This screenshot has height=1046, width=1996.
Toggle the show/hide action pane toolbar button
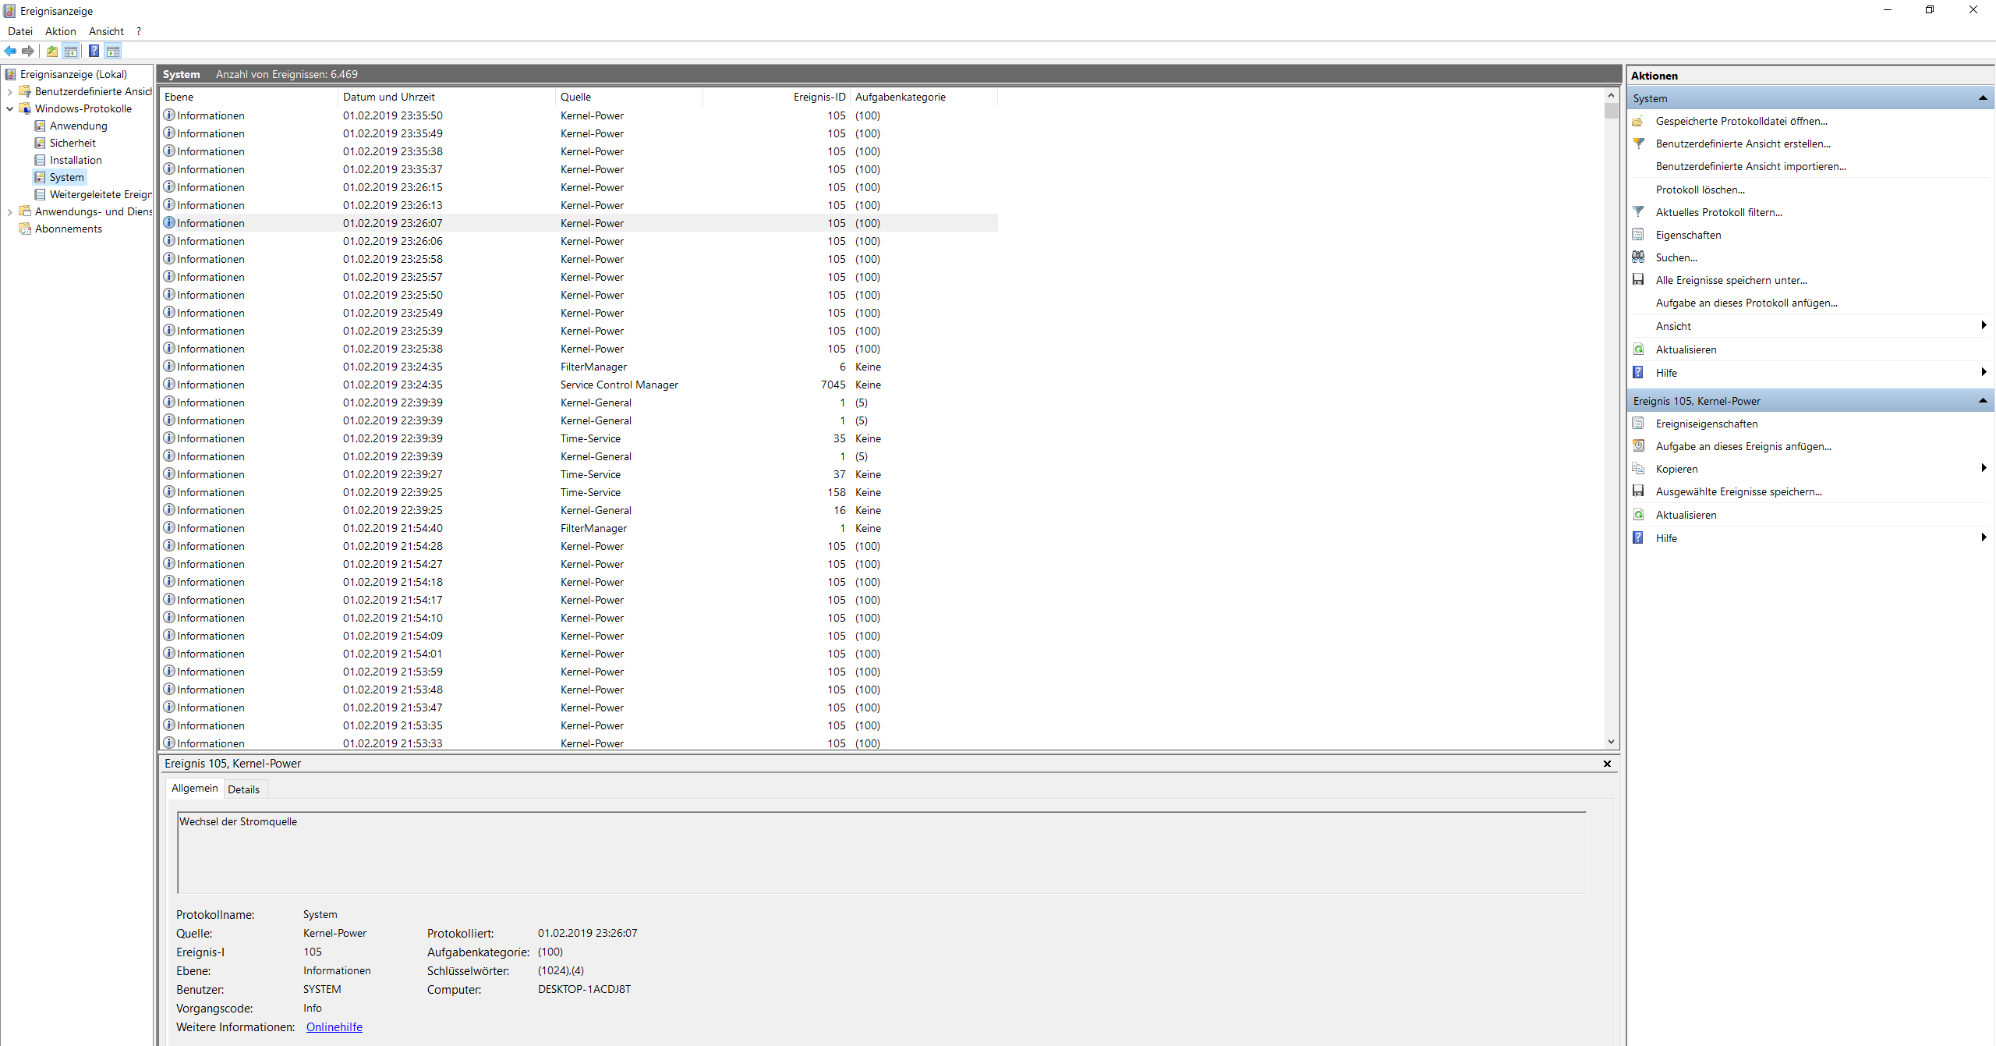113,51
